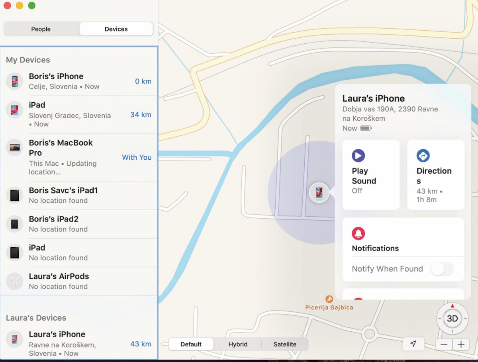Viewport: 478px width, 362px height.
Task: Click the My Devices section header
Action: pyautogui.click(x=28, y=60)
